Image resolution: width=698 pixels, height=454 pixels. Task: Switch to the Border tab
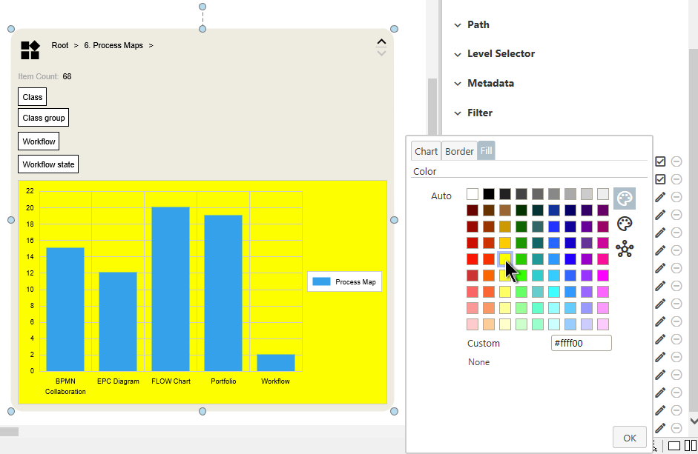pyautogui.click(x=459, y=151)
